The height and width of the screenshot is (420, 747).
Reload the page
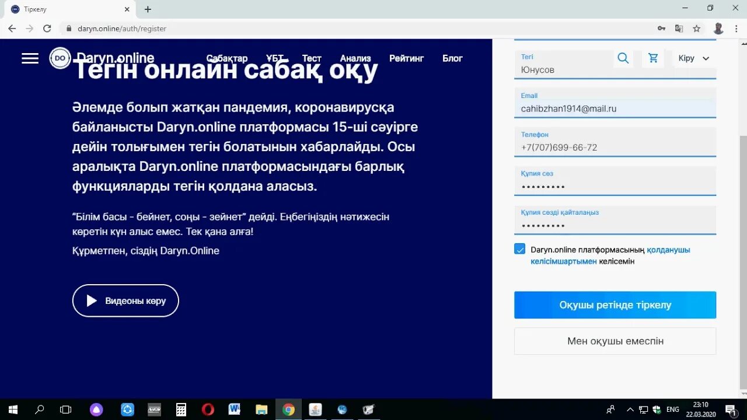tap(47, 28)
